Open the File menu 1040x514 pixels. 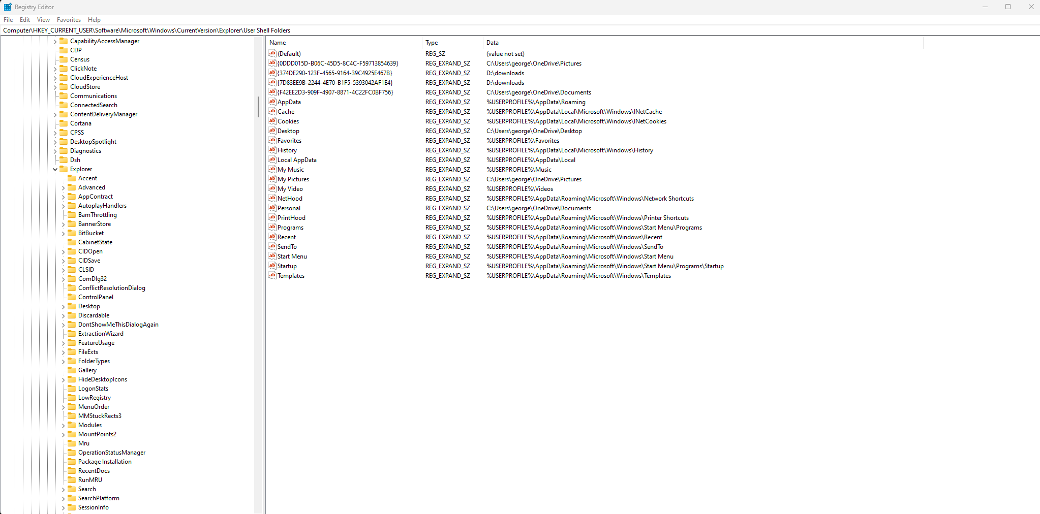pyautogui.click(x=8, y=20)
